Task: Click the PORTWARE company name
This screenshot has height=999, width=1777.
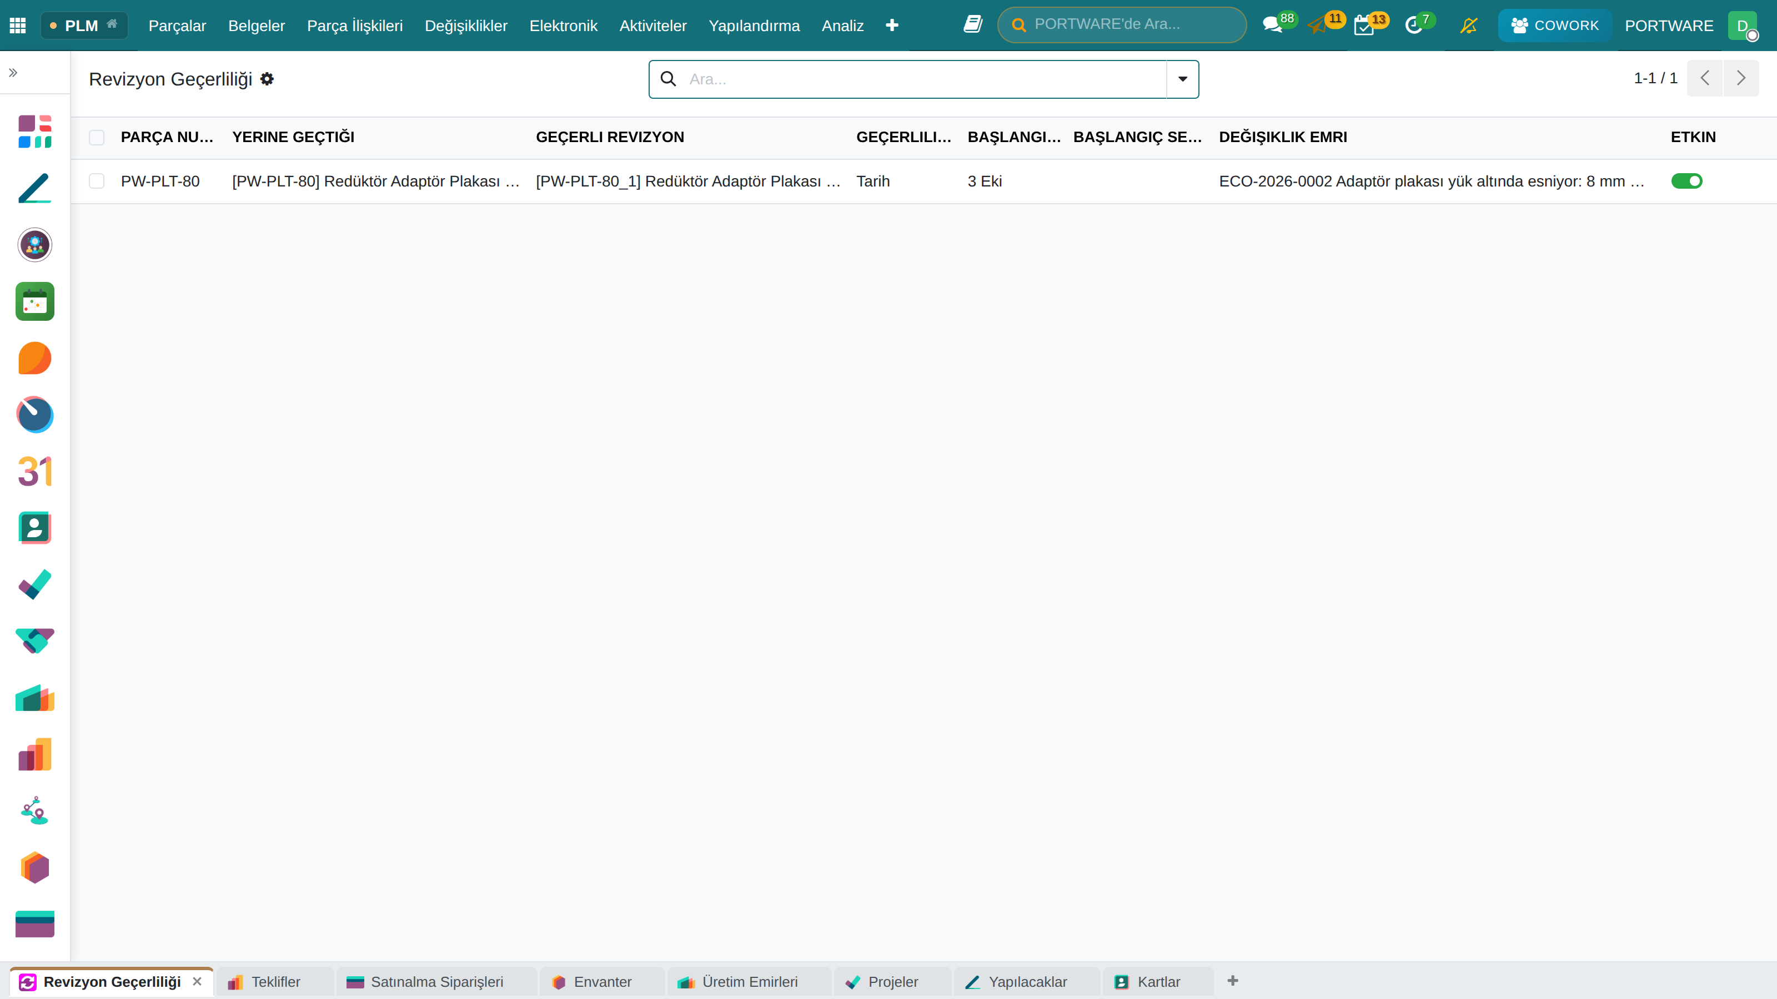Action: click(1669, 26)
